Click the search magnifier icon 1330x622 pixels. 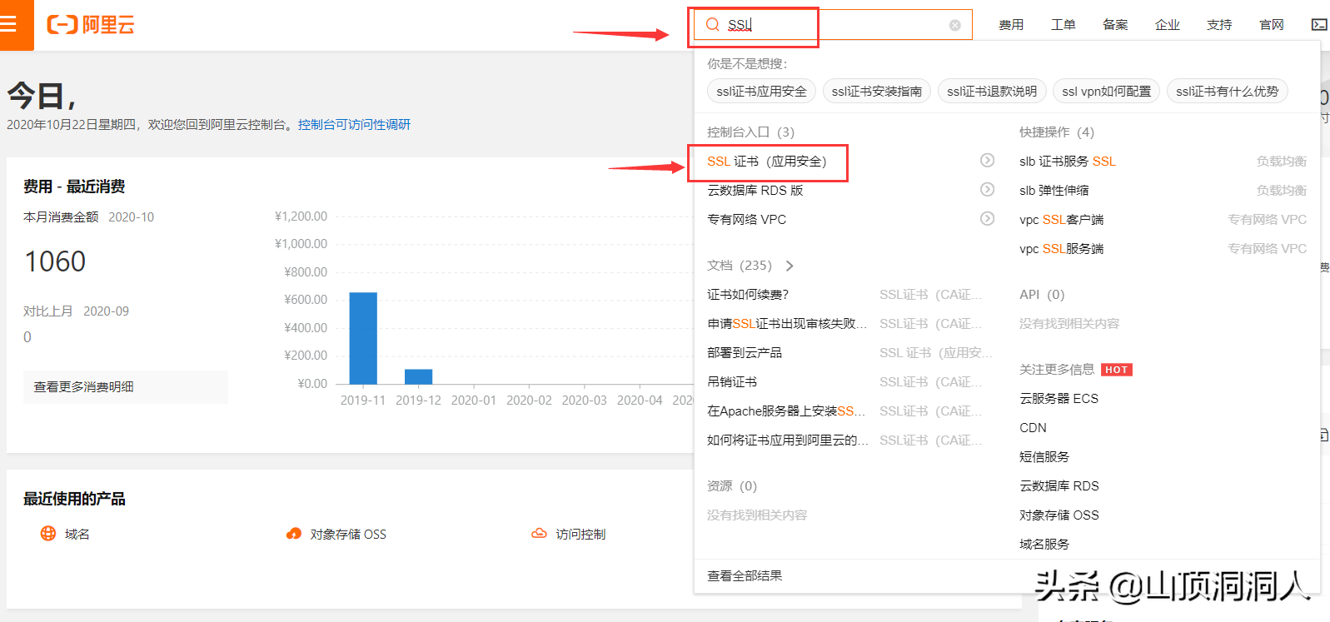712,25
